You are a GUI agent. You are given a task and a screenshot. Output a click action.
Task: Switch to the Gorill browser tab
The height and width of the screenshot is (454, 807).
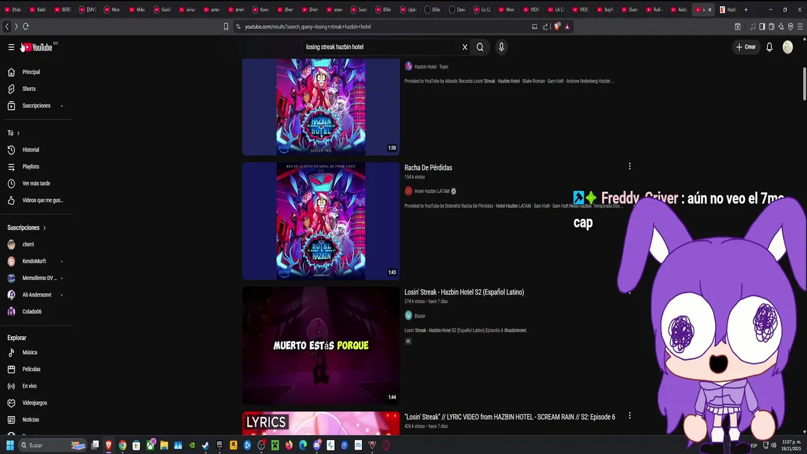click(162, 9)
